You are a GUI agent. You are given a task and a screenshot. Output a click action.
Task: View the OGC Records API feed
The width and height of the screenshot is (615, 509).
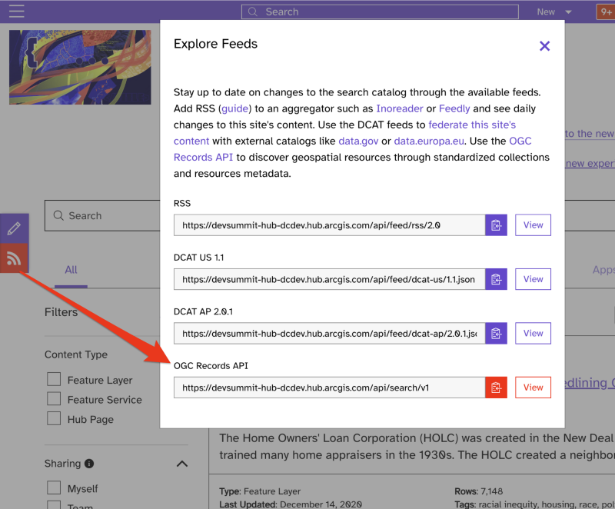(x=533, y=388)
